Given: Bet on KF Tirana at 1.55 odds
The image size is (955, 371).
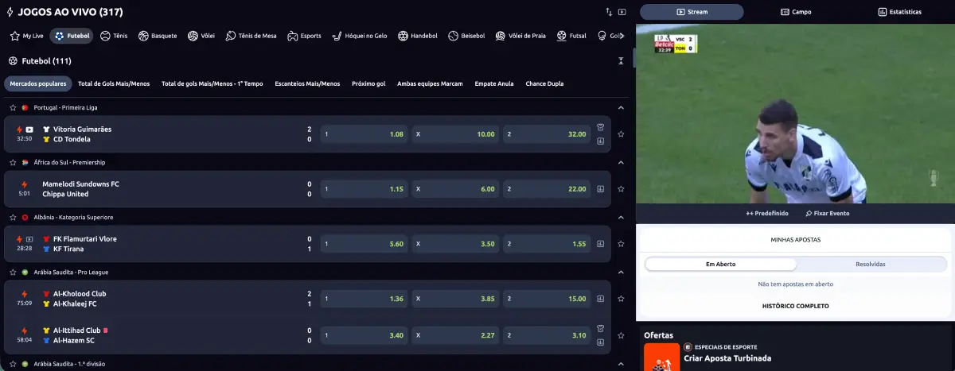Looking at the screenshot, I should point(548,244).
